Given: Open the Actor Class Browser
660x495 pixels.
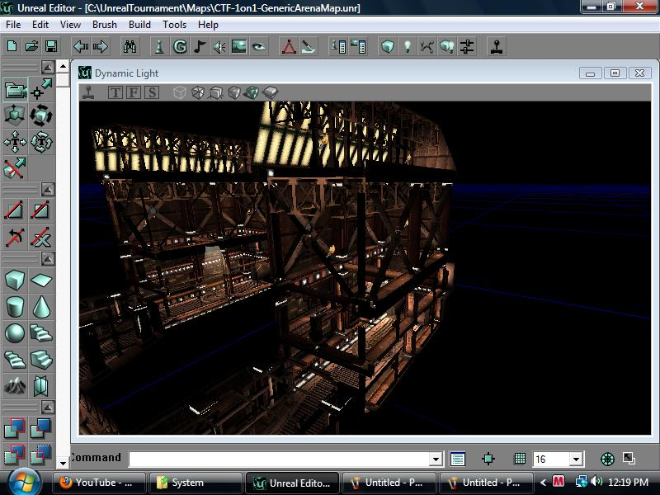Looking at the screenshot, I should click(159, 47).
